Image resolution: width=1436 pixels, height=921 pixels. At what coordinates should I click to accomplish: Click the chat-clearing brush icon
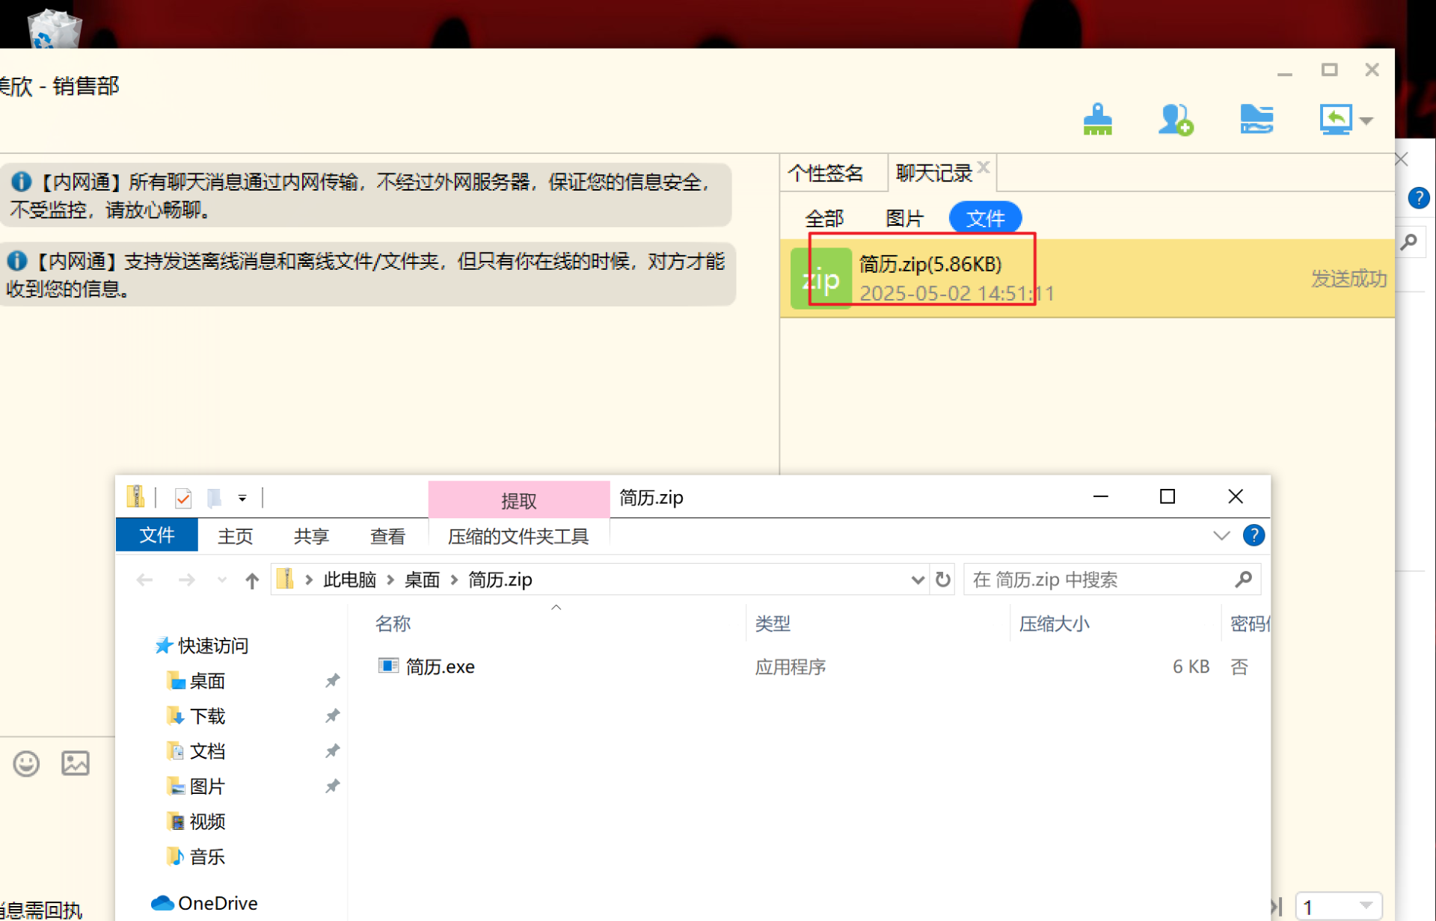click(1097, 120)
